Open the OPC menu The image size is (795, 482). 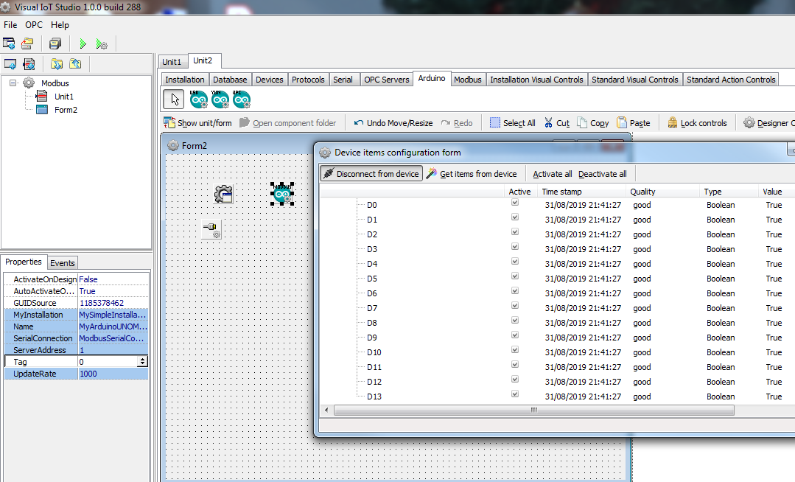coord(34,25)
